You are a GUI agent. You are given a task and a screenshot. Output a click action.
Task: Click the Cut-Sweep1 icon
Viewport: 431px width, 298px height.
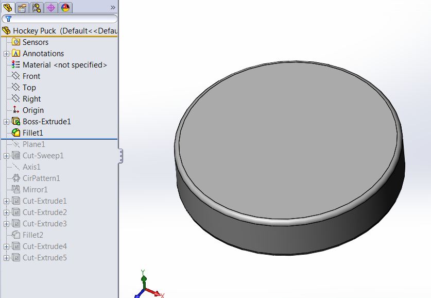[x=16, y=156]
